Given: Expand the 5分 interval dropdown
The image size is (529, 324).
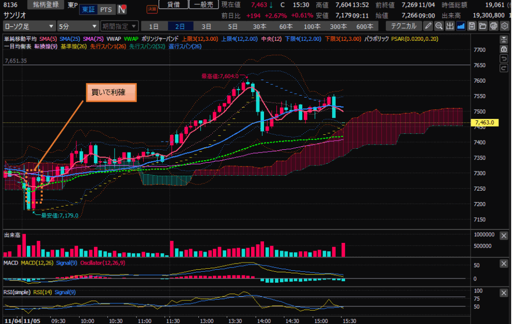Looking at the screenshot, I should tap(78, 26).
